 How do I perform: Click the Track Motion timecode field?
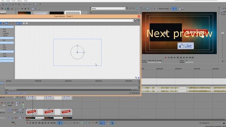pyautogui.click(x=136, y=93)
